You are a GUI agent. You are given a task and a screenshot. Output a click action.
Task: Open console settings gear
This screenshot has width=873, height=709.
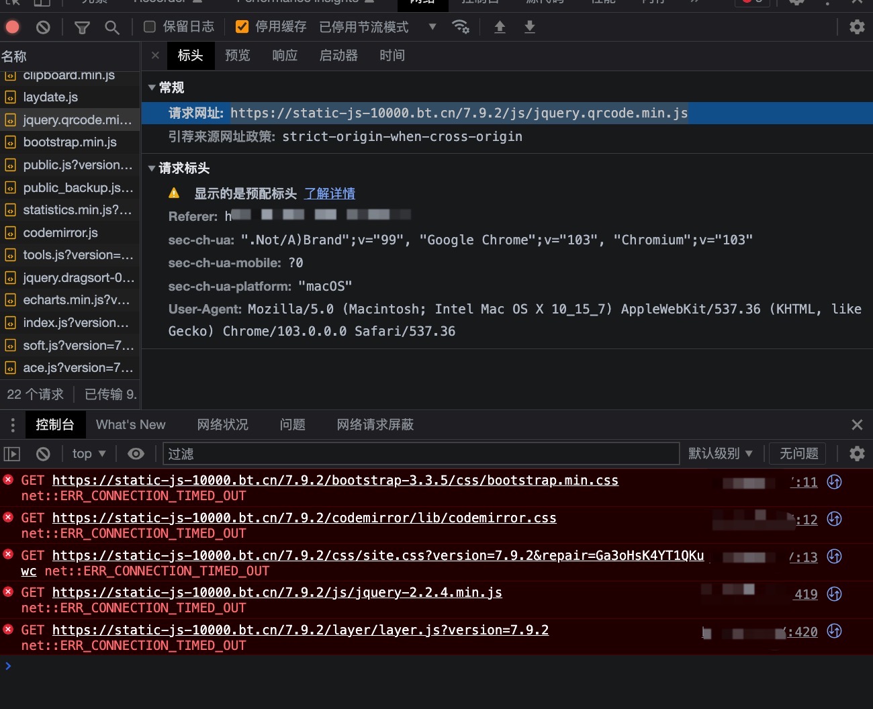[x=857, y=454]
